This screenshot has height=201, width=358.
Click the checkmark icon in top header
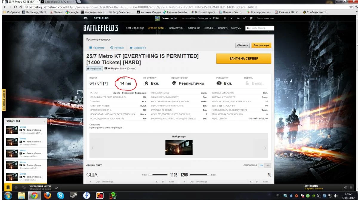click(245, 18)
